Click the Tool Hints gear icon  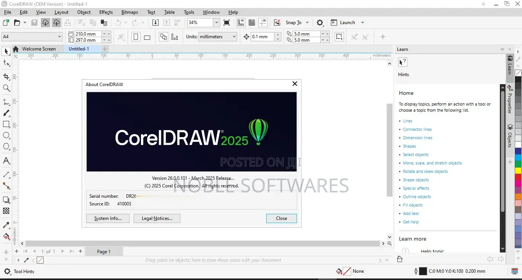(7, 271)
